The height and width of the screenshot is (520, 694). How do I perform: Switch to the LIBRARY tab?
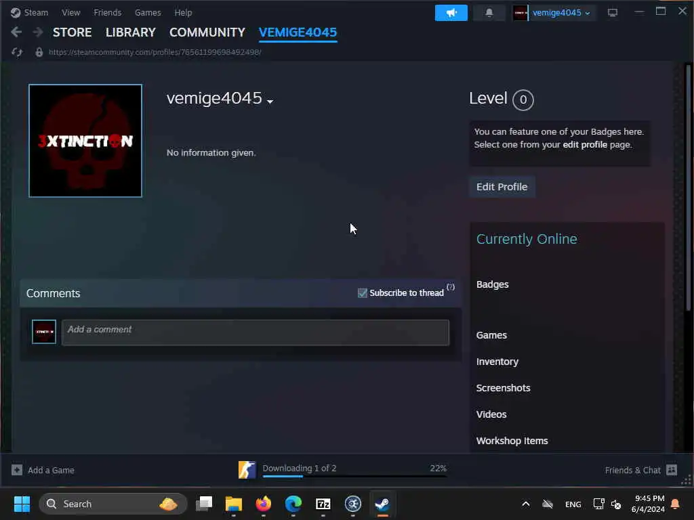point(131,32)
